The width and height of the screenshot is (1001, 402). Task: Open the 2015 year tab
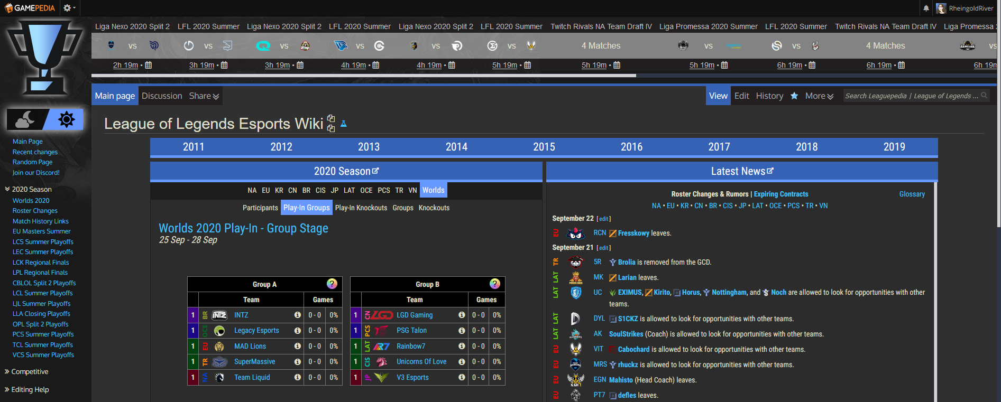pos(544,147)
